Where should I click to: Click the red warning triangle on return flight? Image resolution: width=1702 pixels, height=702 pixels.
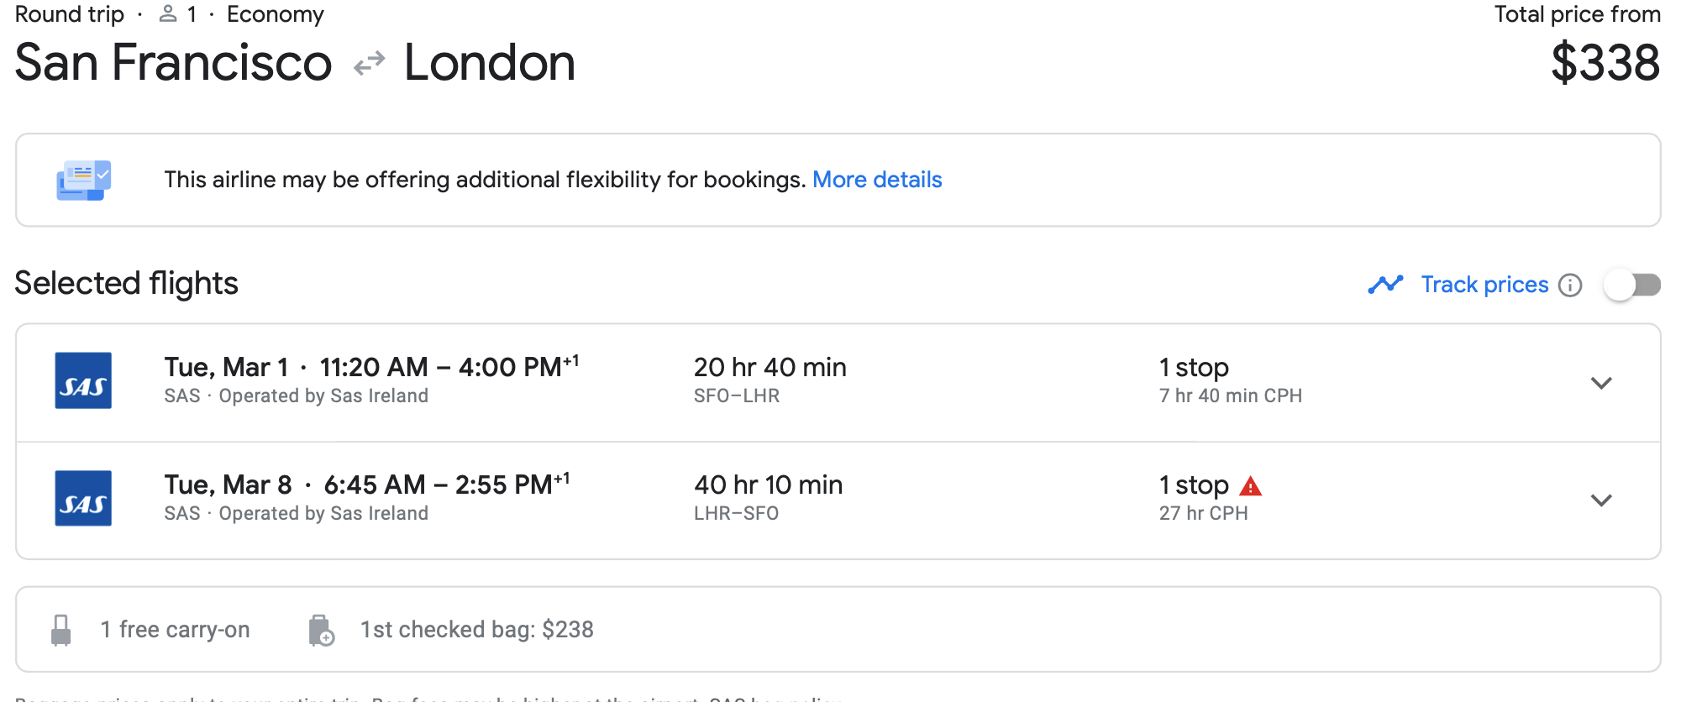point(1250,486)
